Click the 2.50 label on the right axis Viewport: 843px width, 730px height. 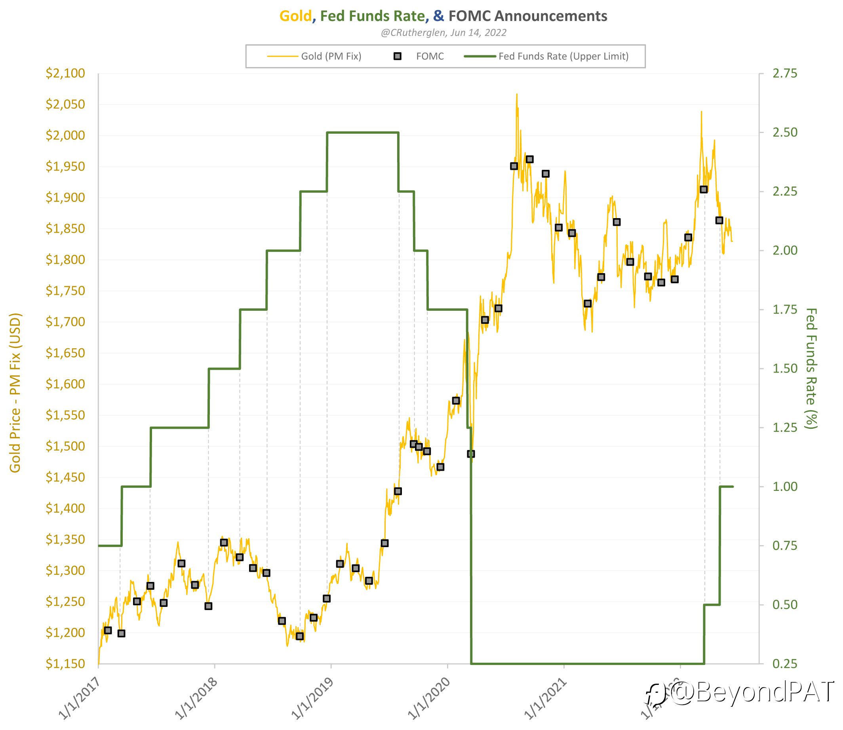(785, 132)
